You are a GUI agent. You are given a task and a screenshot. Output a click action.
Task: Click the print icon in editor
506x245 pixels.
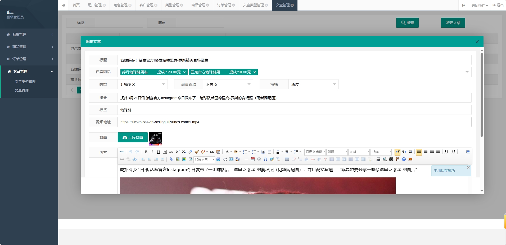[378, 159]
